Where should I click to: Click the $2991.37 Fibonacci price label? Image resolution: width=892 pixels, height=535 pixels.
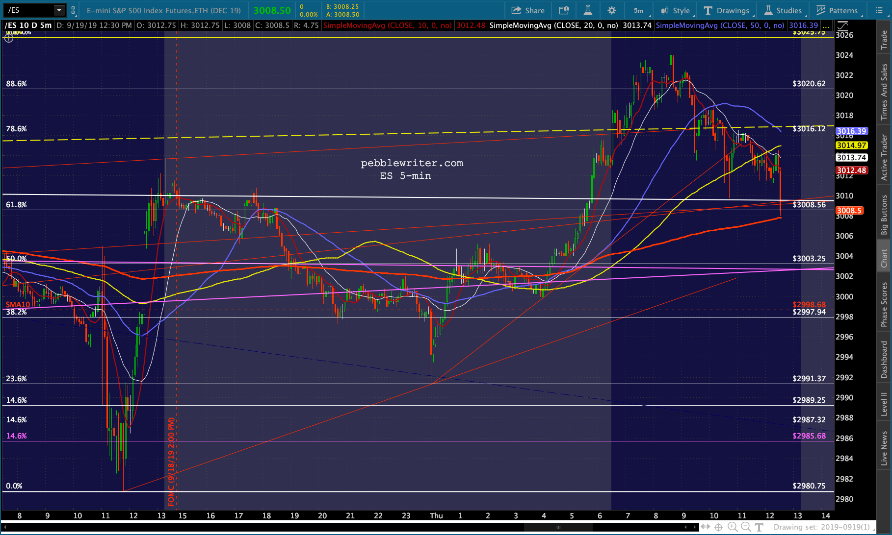[809, 379]
